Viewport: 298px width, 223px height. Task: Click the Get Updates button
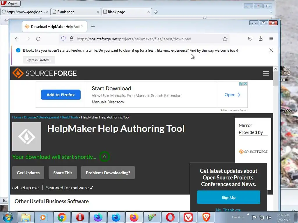pyautogui.click(x=28, y=172)
